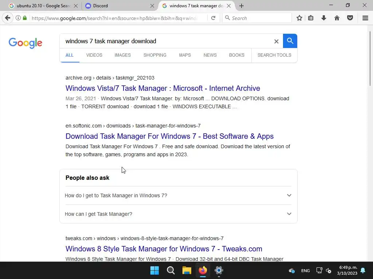Click the network display tray icon
The image size is (373, 279).
319,270
